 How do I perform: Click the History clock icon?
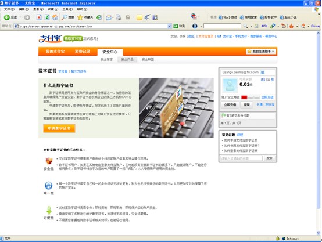pyautogui.click(x=99, y=17)
